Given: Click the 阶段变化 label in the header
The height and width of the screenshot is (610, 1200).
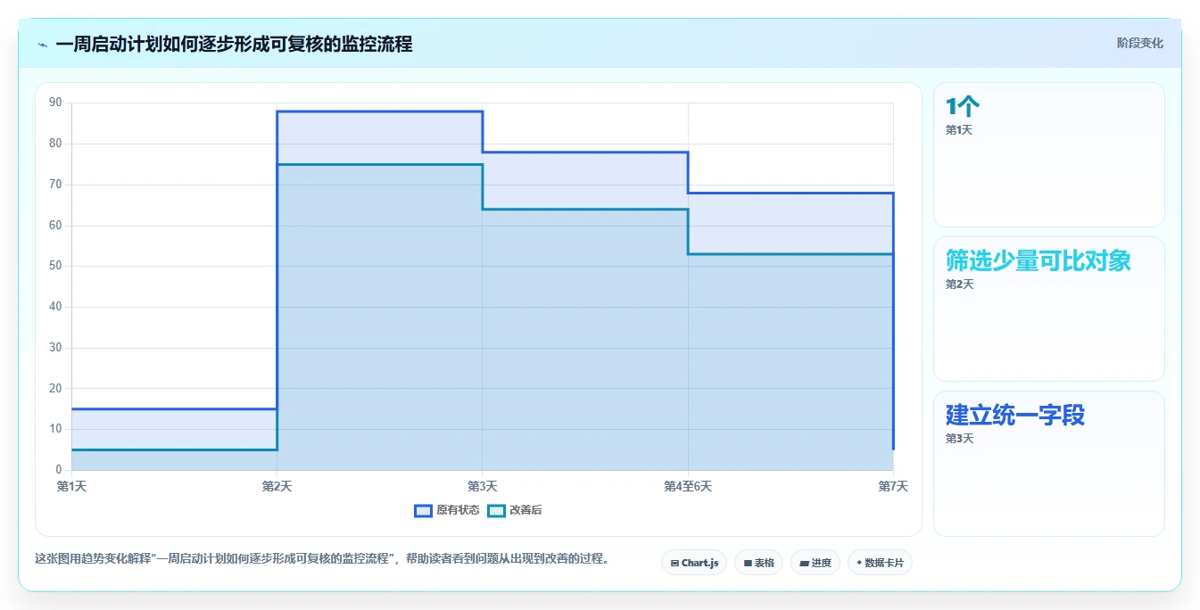Looking at the screenshot, I should pos(1139,43).
